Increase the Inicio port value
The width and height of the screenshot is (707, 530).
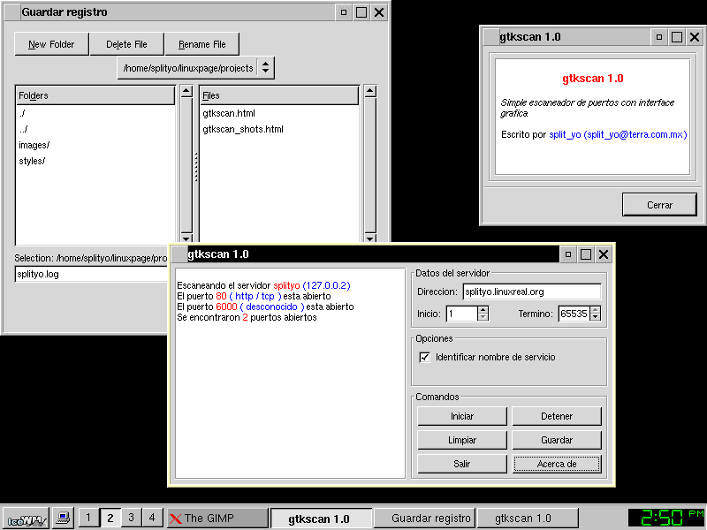coord(483,310)
